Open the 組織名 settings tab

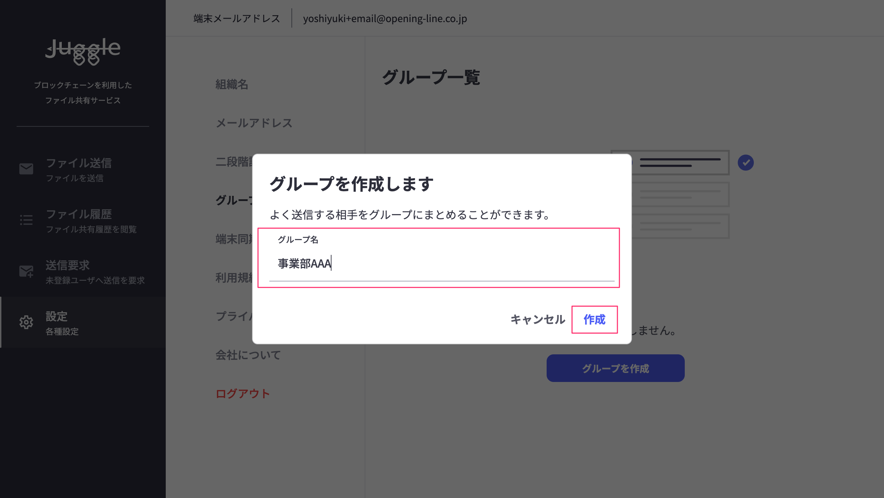[232, 84]
